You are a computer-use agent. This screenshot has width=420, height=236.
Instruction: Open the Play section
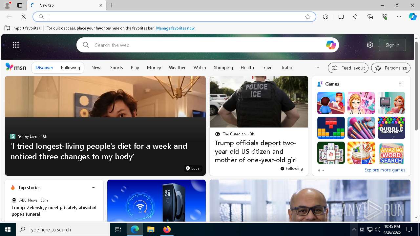135,68
